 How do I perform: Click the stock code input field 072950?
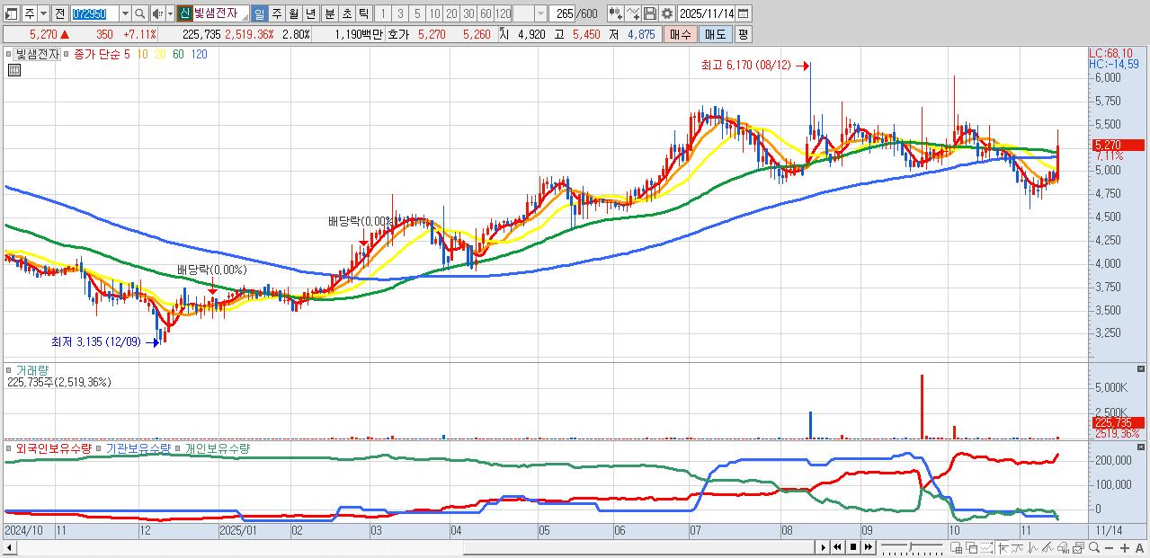coord(94,13)
